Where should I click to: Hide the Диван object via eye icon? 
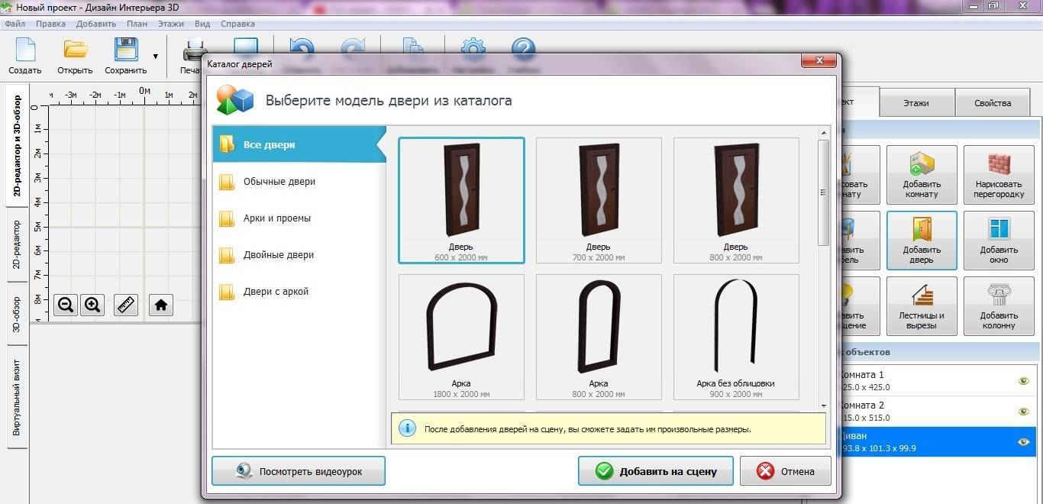point(1024,442)
